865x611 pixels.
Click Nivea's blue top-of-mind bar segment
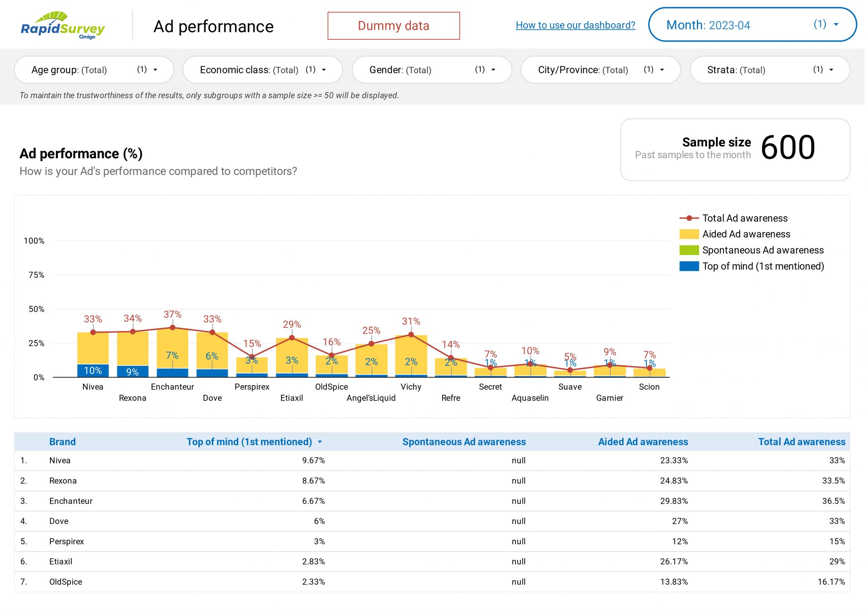[x=93, y=371]
